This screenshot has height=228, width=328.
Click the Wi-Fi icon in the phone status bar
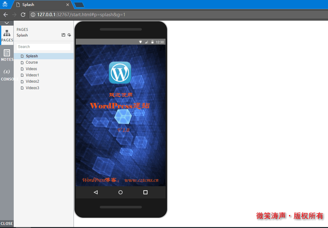pyautogui.click(x=141, y=42)
